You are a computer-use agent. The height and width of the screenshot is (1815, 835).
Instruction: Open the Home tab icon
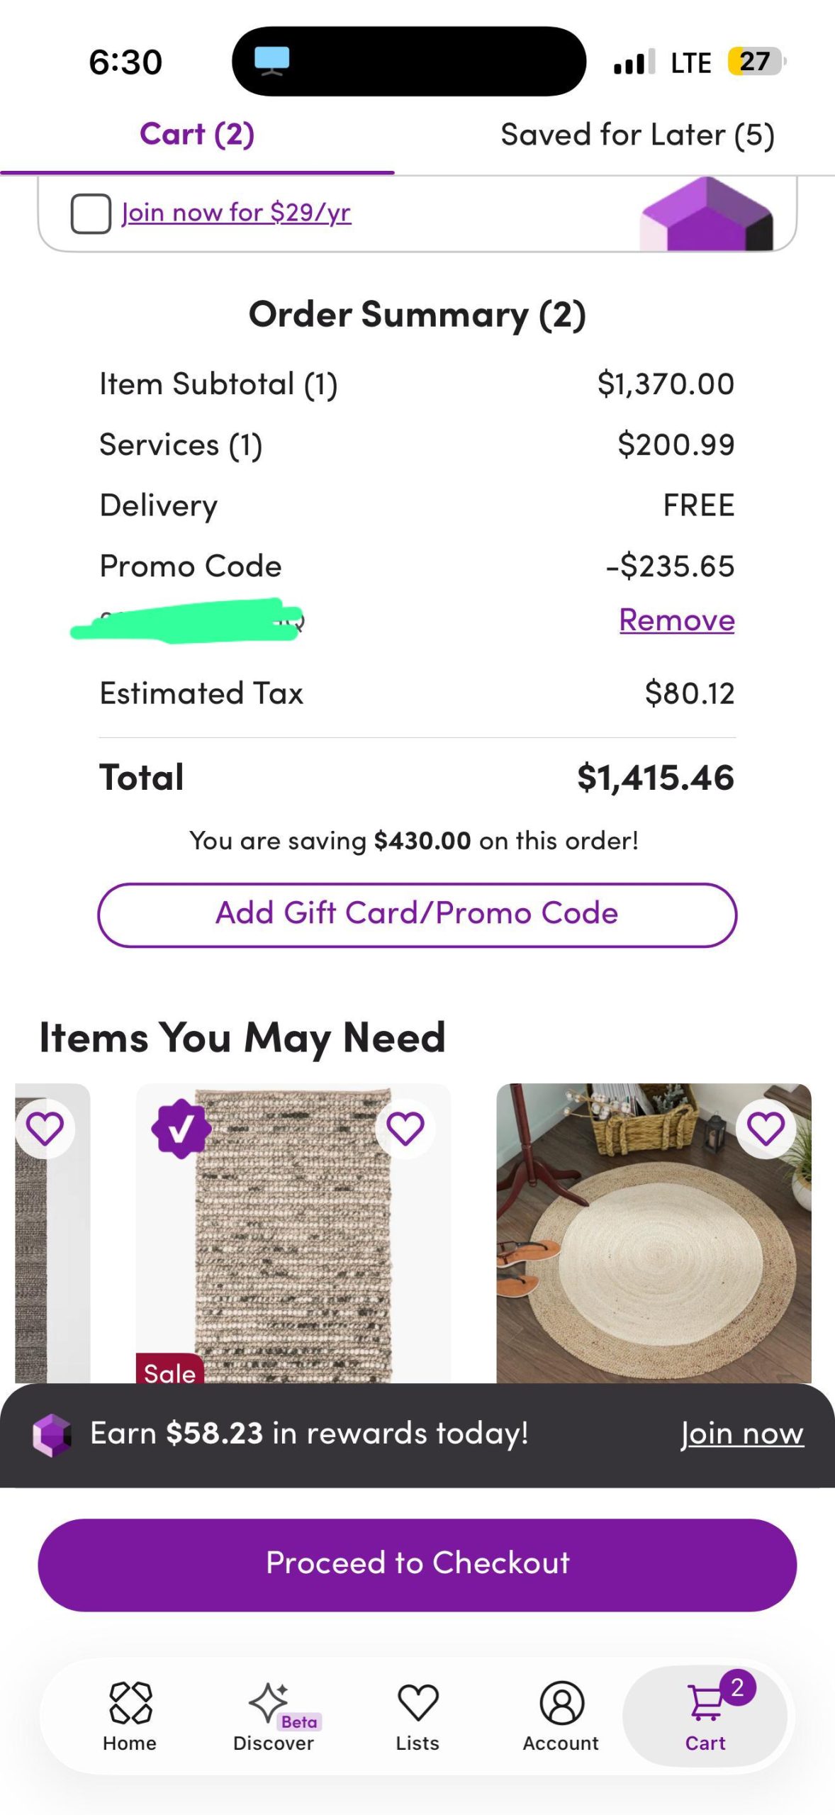click(x=130, y=1702)
